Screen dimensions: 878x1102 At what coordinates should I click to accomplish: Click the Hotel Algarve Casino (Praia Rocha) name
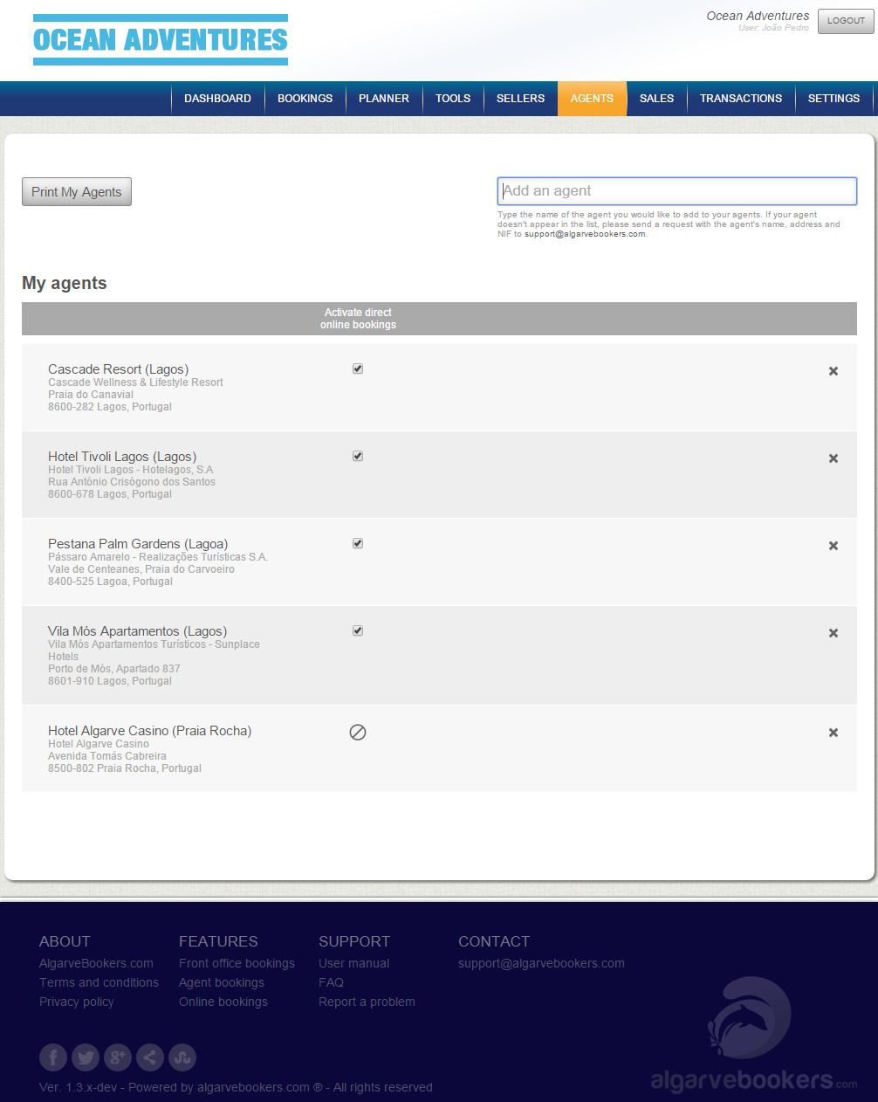tap(149, 731)
